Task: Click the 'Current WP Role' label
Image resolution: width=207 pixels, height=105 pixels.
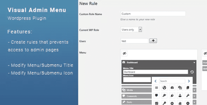Action: point(89,30)
